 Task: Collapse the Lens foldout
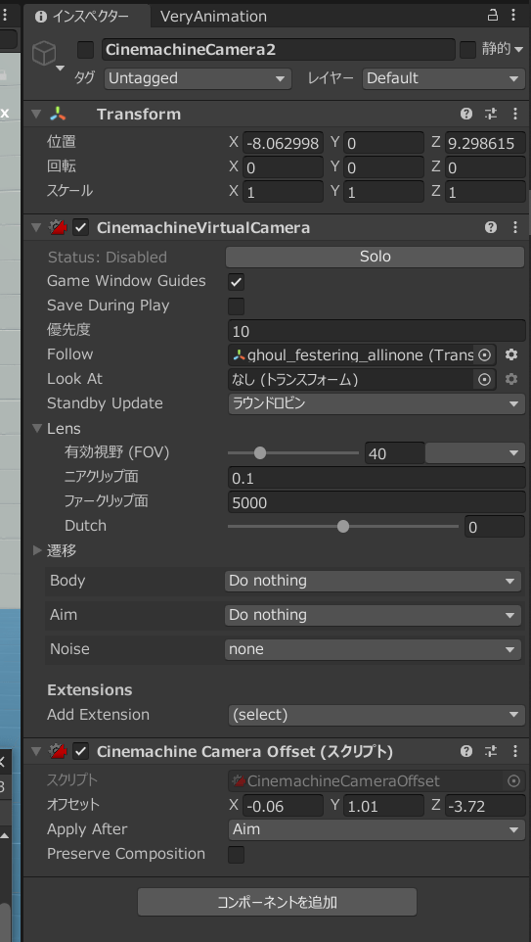[38, 429]
